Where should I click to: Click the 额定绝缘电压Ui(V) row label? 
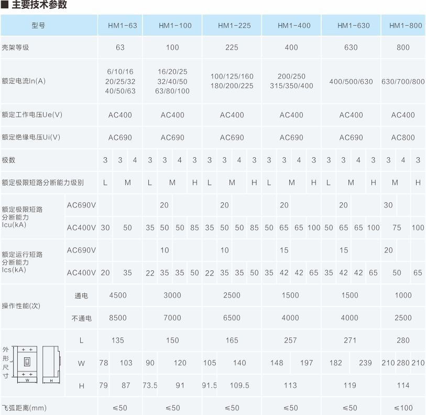31,137
